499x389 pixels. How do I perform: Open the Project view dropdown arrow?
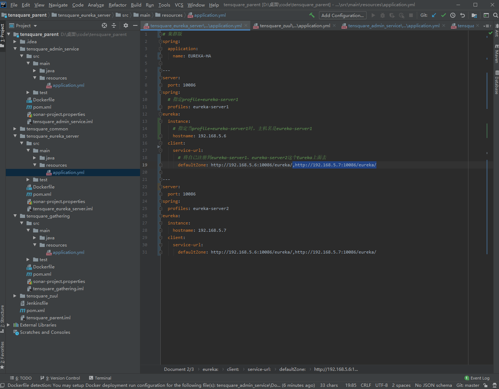[35, 26]
